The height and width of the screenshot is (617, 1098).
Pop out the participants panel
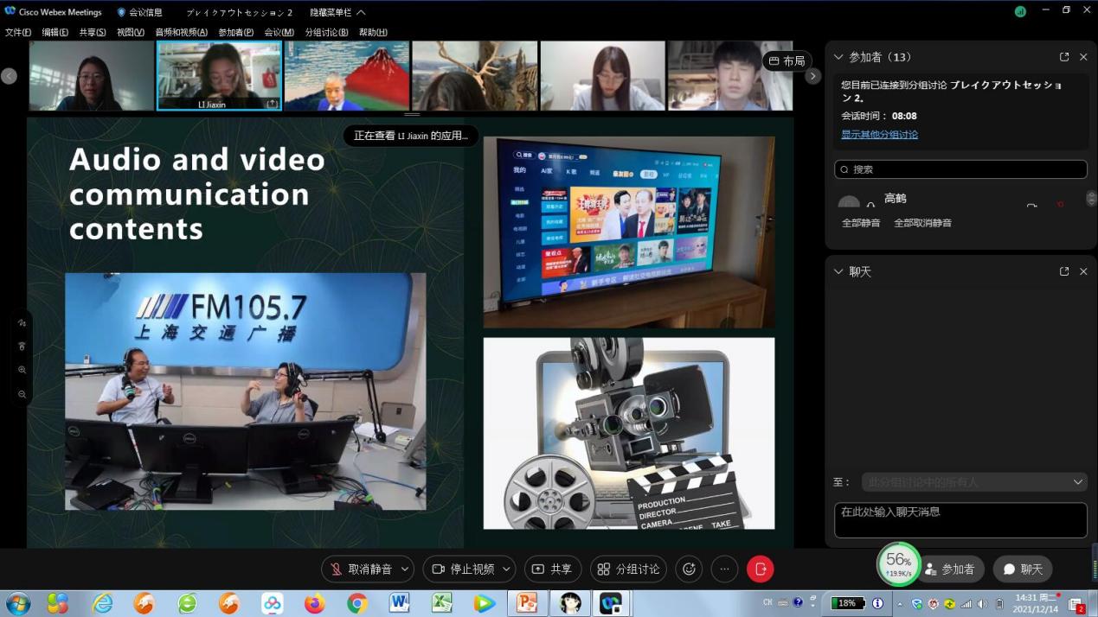coord(1063,57)
